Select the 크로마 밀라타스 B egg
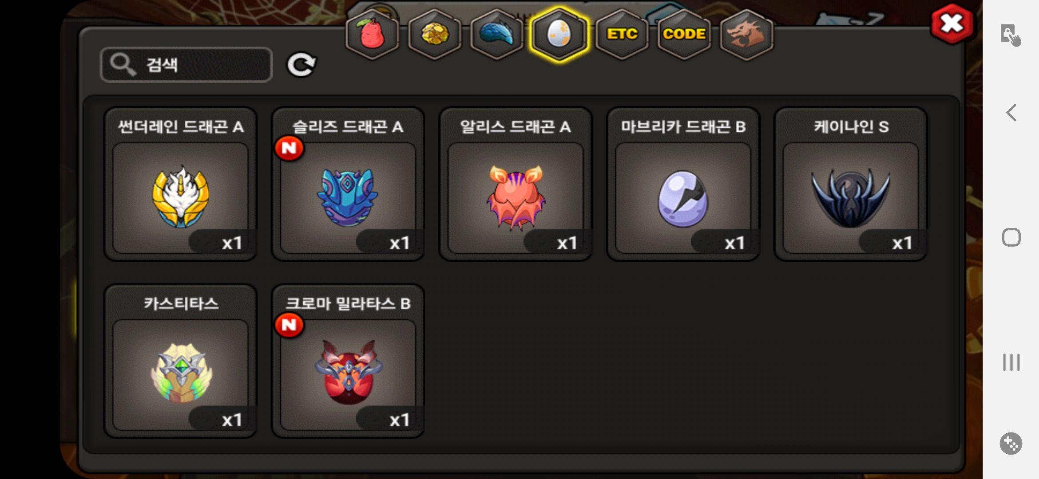The image size is (1039, 479). [x=348, y=361]
